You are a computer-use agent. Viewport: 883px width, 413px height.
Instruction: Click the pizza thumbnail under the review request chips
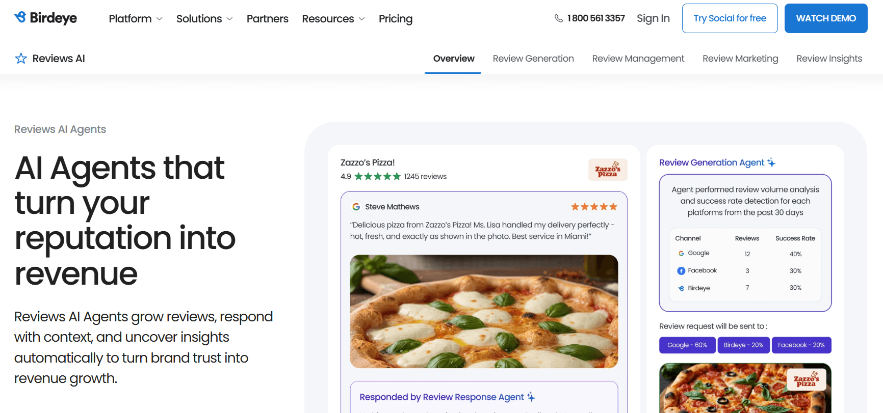(x=745, y=388)
